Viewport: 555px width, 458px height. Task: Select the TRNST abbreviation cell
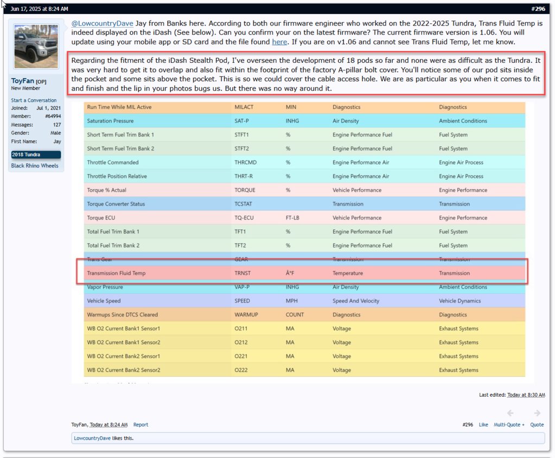(x=243, y=273)
